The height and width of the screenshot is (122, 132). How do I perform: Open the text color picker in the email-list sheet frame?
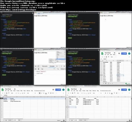[112, 93]
